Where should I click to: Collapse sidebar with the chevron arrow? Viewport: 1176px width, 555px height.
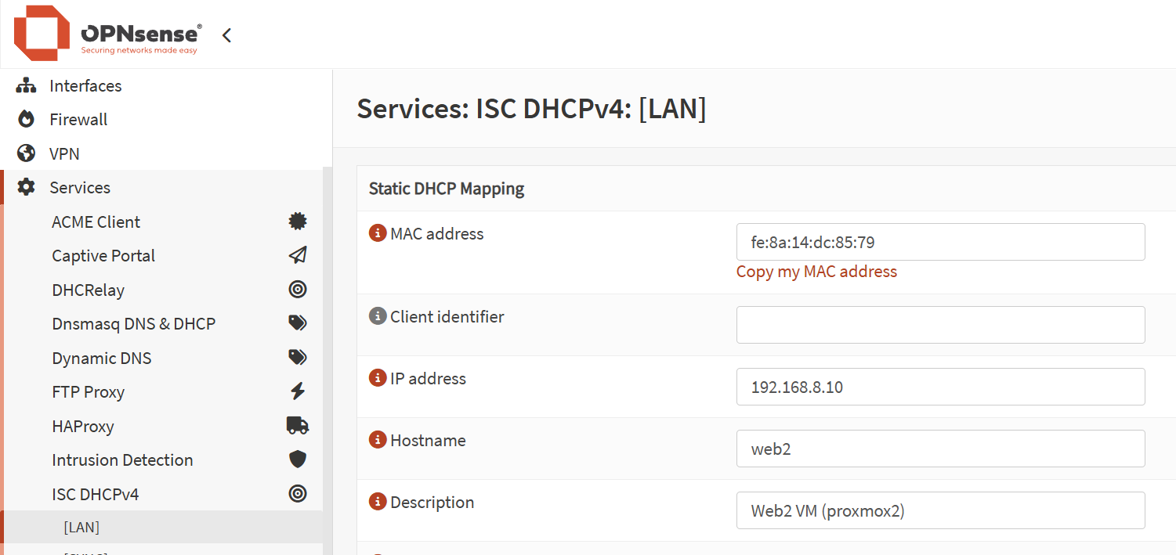[x=226, y=35]
